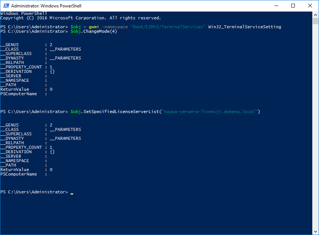The width and height of the screenshot is (319, 235).
Task: Click the vertical scrollbar thumb
Action: click(x=315, y=21)
